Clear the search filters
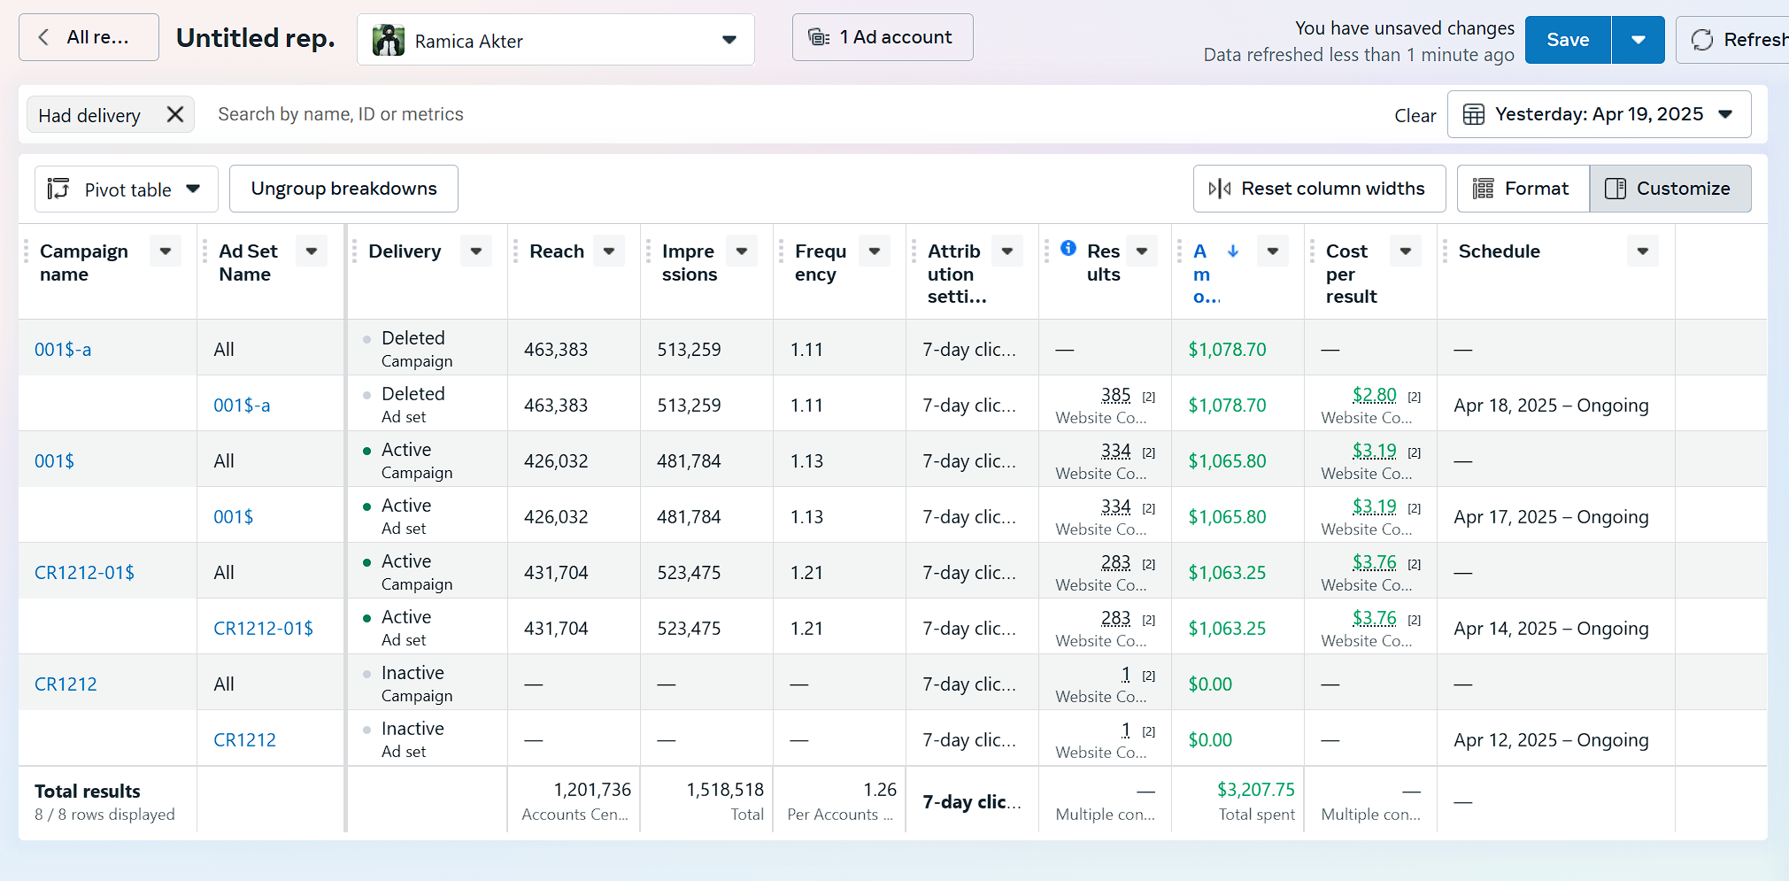Image resolution: width=1789 pixels, height=881 pixels. tap(1415, 116)
